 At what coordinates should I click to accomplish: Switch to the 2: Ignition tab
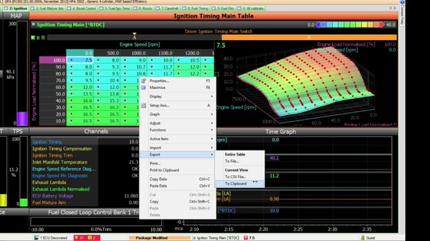coord(16,9)
